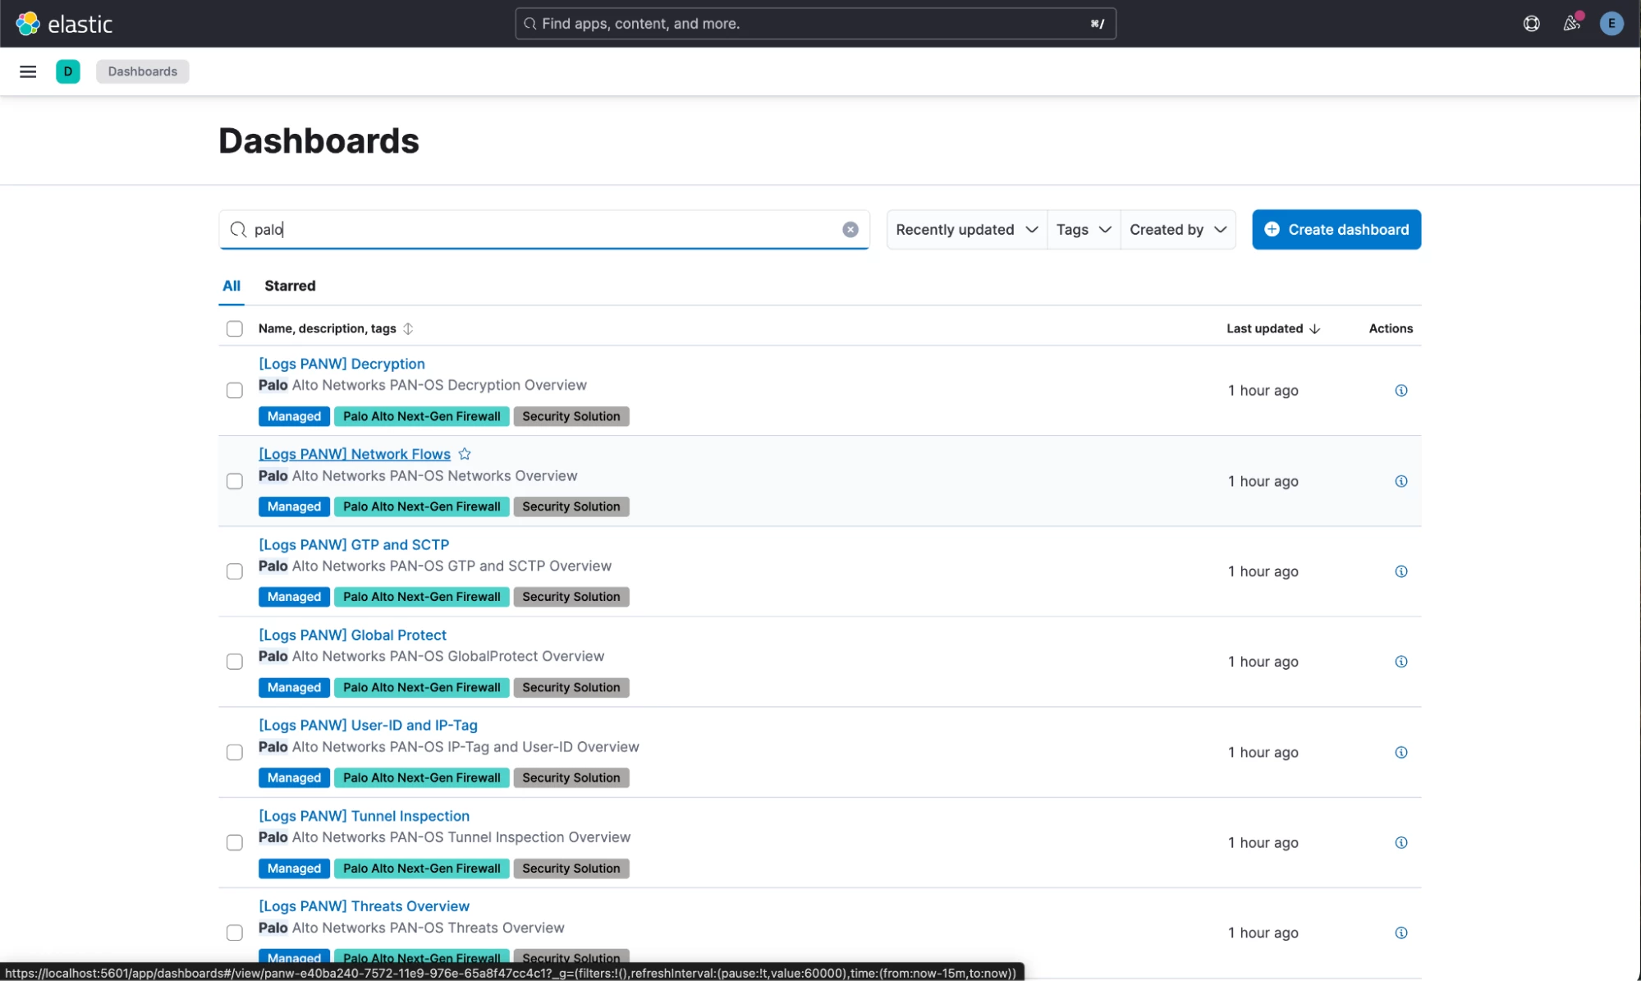The image size is (1641, 981).
Task: Toggle Last updated sort arrow
Action: click(1315, 328)
